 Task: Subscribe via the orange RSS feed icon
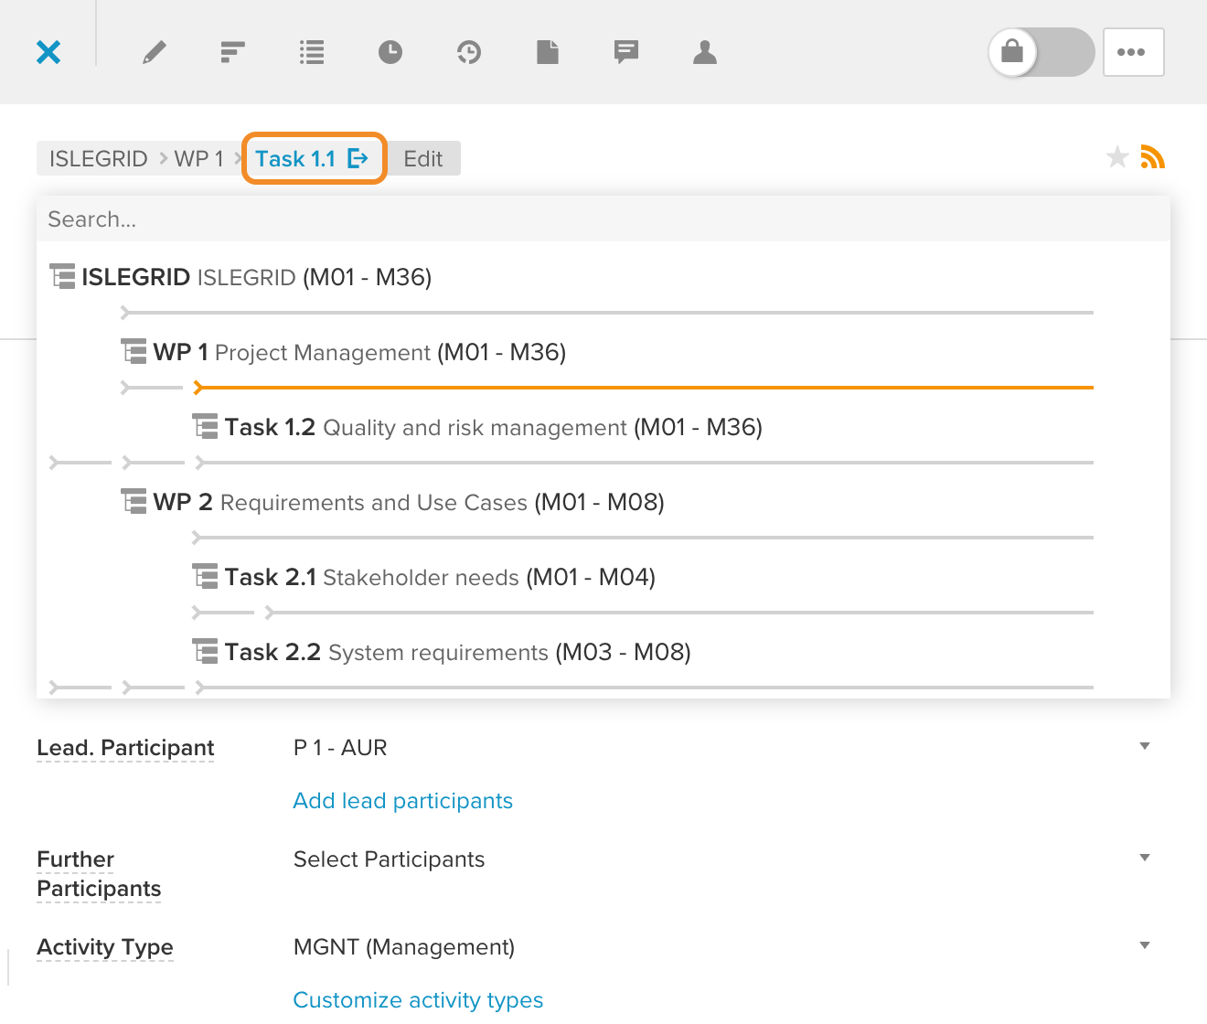1153,157
